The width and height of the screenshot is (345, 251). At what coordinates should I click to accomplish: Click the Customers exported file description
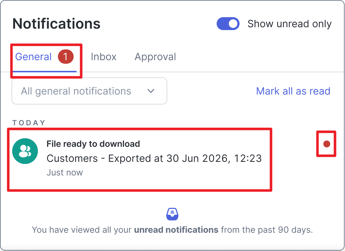[x=154, y=159]
